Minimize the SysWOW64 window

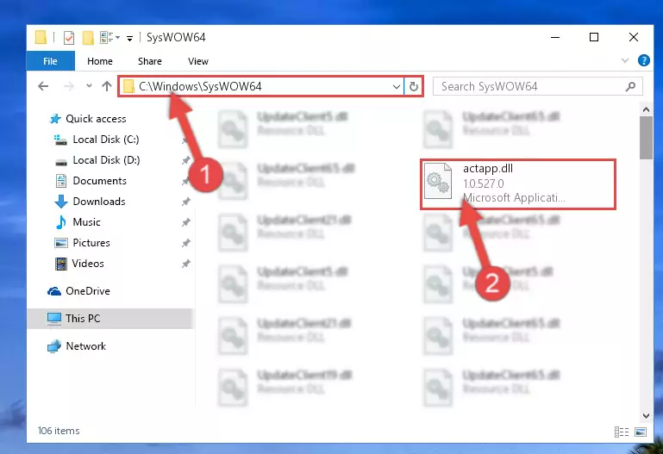[555, 38]
